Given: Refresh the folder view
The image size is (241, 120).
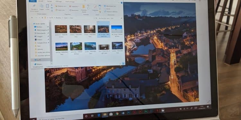Looking at the screenshot, I should (x=96, y=18).
